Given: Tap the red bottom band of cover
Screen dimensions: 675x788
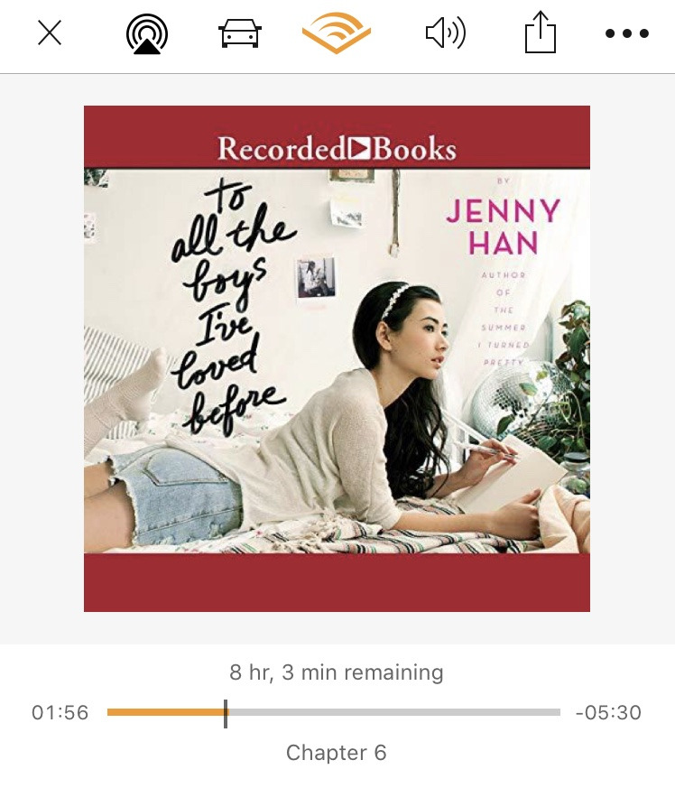Looking at the screenshot, I should pos(337,583).
